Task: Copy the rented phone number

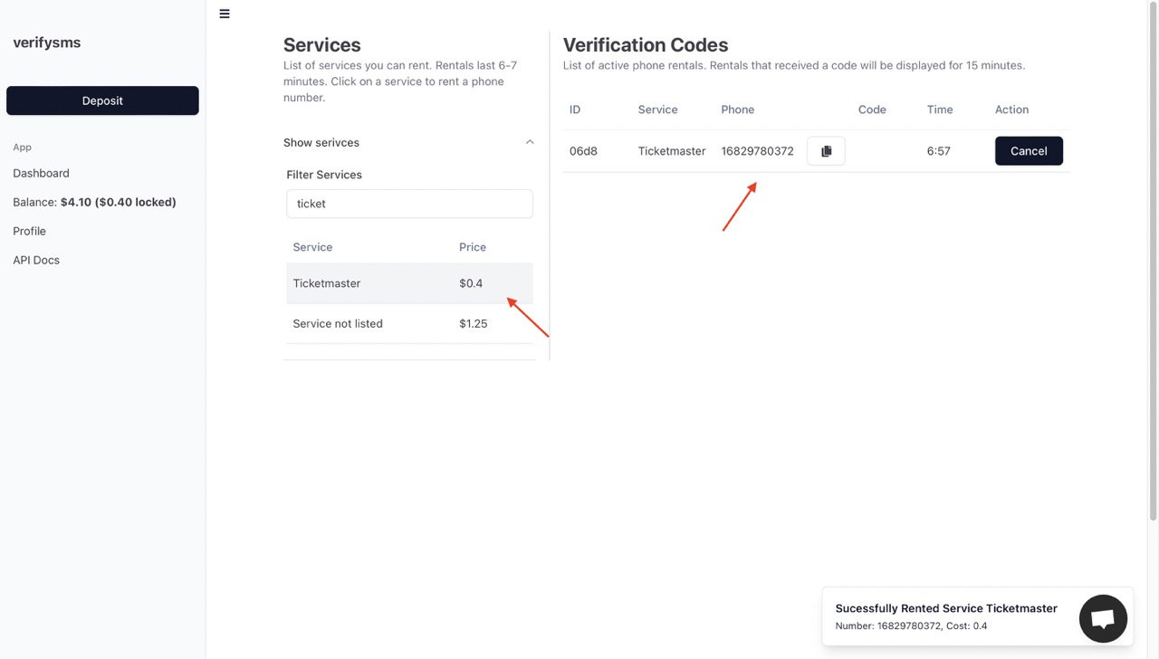Action: tap(826, 151)
